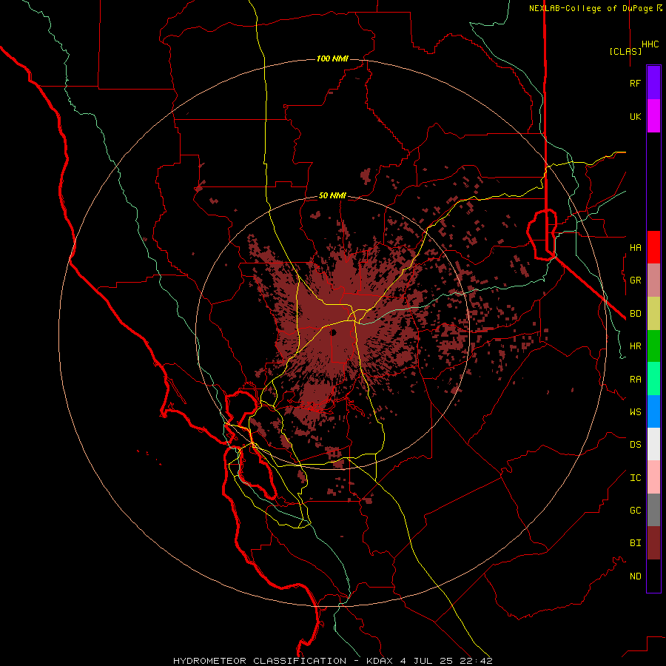Click the GC legend label
666x666 pixels.
coord(635,510)
